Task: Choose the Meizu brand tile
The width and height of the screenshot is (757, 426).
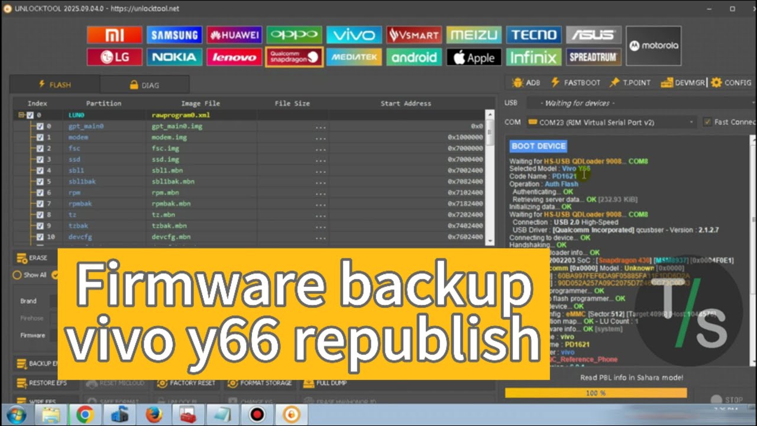Action: point(474,35)
